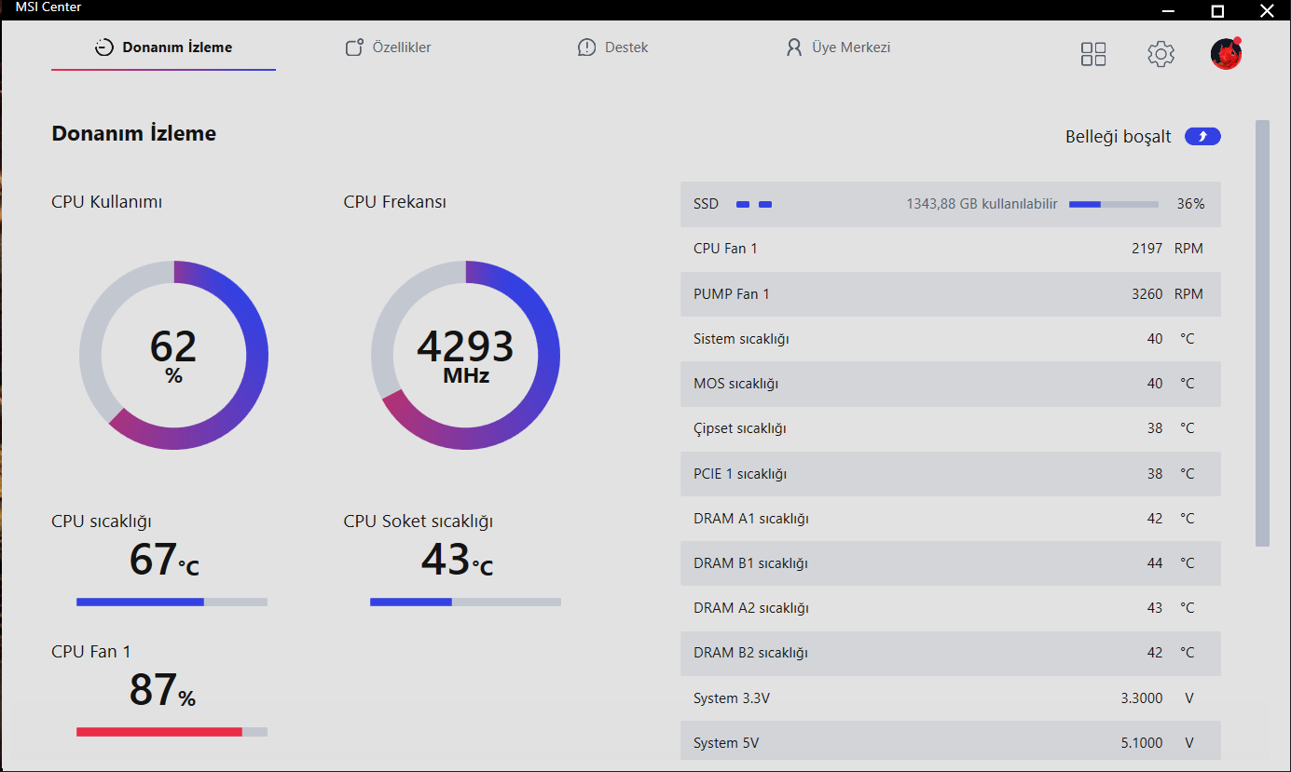Image resolution: width=1291 pixels, height=772 pixels.
Task: Maximize the MSI Center window
Action: 1217,10
